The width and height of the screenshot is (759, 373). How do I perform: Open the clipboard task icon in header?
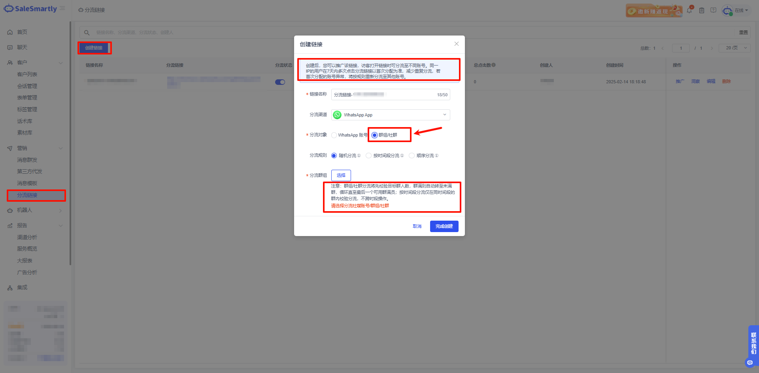(702, 10)
